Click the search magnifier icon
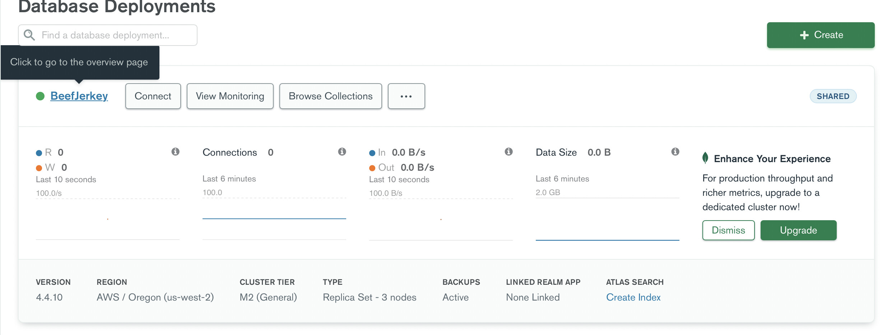The image size is (887, 335). click(x=29, y=35)
